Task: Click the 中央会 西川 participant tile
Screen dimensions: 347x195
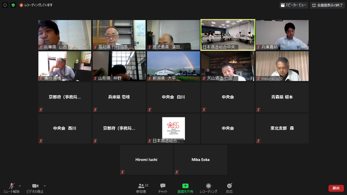Action: 65,129
